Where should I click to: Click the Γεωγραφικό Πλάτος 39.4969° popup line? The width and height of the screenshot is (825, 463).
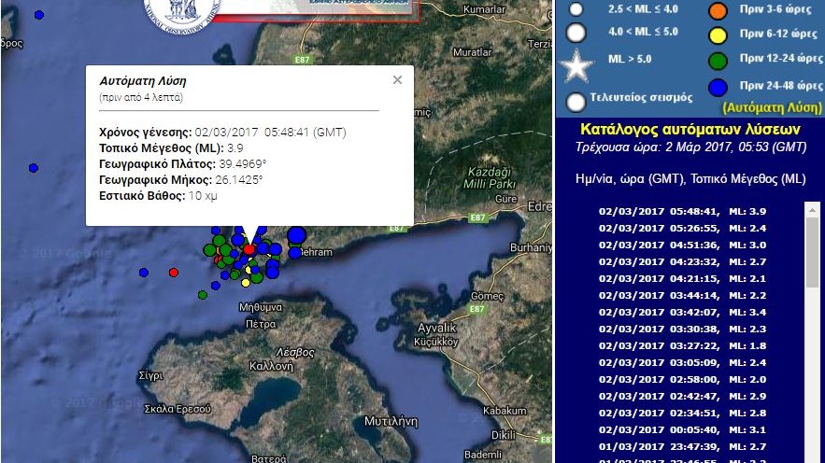182,164
